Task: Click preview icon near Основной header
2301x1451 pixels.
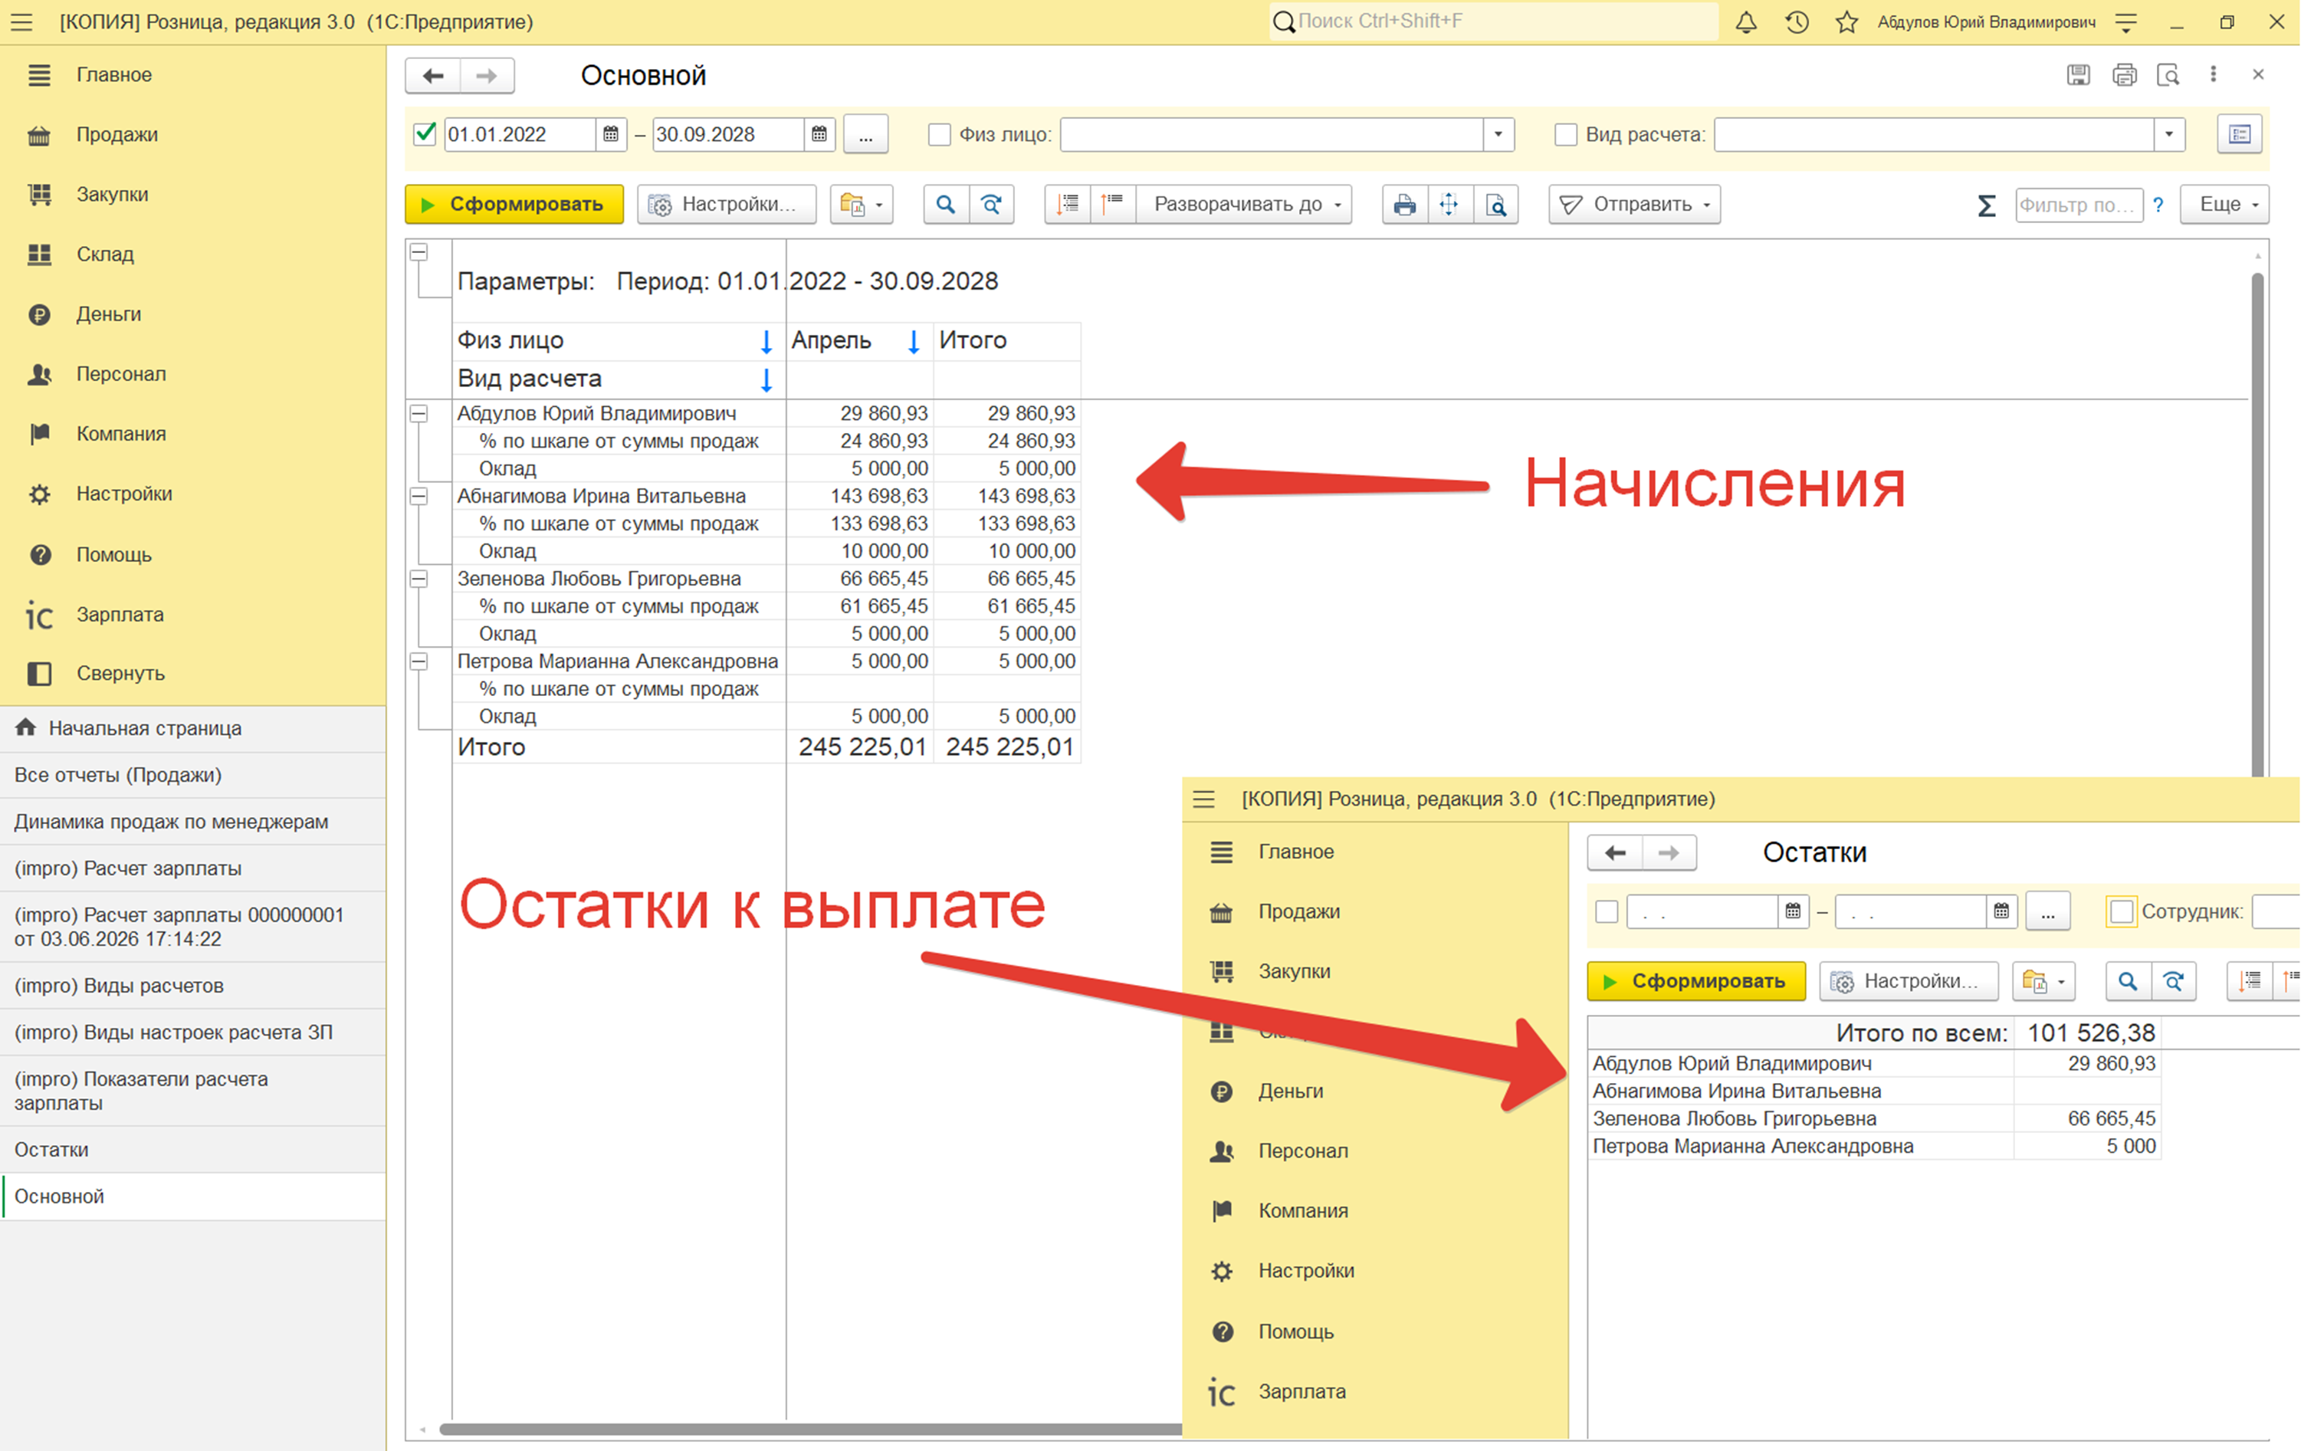Action: coord(2168,74)
